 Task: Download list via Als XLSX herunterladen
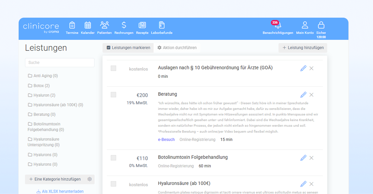pyautogui.click(x=60, y=192)
